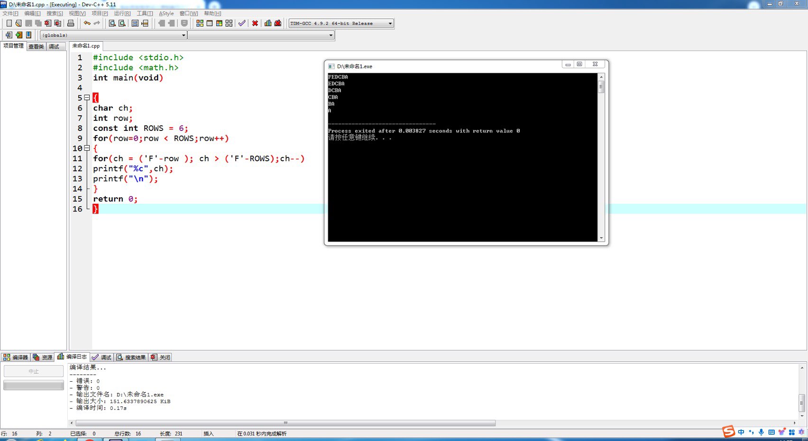Open the 编辑[E] menu
The height and width of the screenshot is (441, 808).
32,13
